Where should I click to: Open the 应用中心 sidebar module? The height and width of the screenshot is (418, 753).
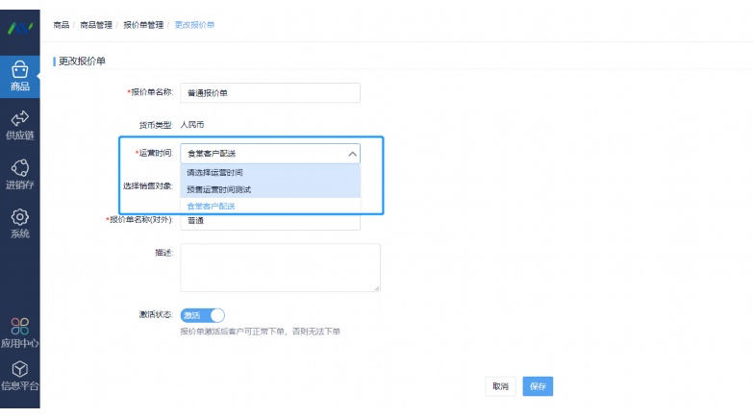[x=19, y=332]
